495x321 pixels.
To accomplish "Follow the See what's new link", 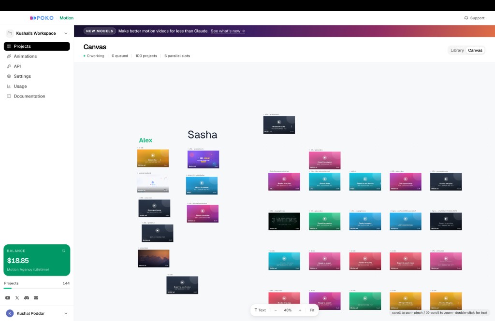I will click(228, 31).
